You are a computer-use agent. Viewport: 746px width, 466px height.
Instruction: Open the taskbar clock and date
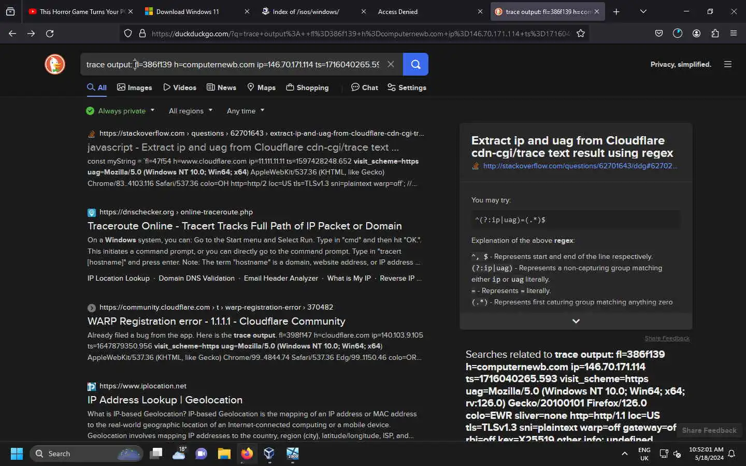tap(706, 454)
